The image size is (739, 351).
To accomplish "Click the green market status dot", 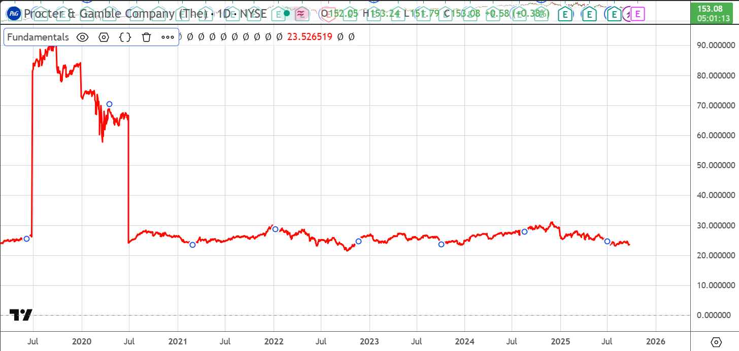I will 287,14.
